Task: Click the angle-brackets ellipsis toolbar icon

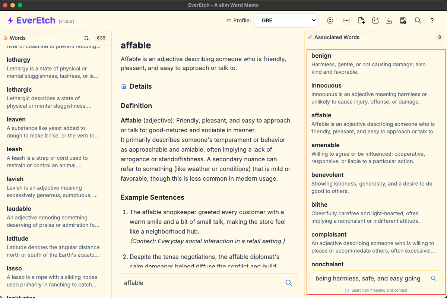Action: click(346, 20)
